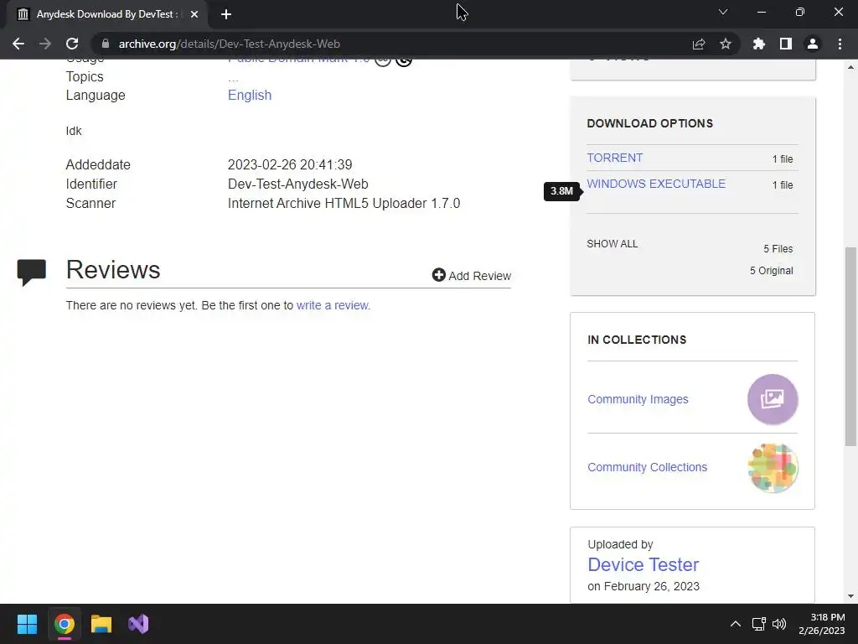Click the volume speaker tray icon

(x=779, y=624)
